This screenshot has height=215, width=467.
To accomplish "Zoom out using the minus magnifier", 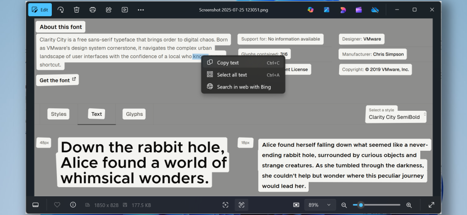I will [344, 205].
